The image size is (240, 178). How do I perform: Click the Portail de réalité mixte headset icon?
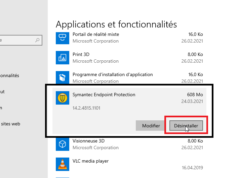click(x=62, y=38)
